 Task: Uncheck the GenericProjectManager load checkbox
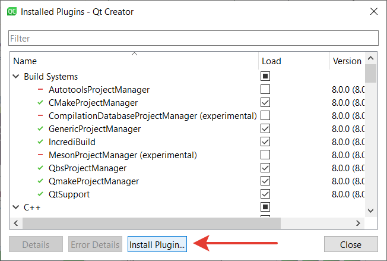[265, 129]
